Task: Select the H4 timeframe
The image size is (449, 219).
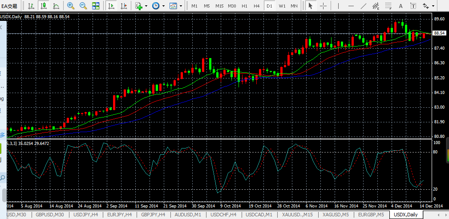Action: tap(257, 6)
